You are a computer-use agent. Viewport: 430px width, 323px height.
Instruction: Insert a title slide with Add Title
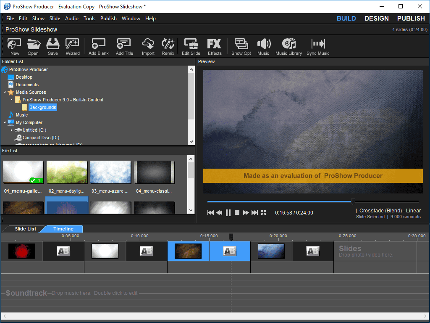point(124,46)
